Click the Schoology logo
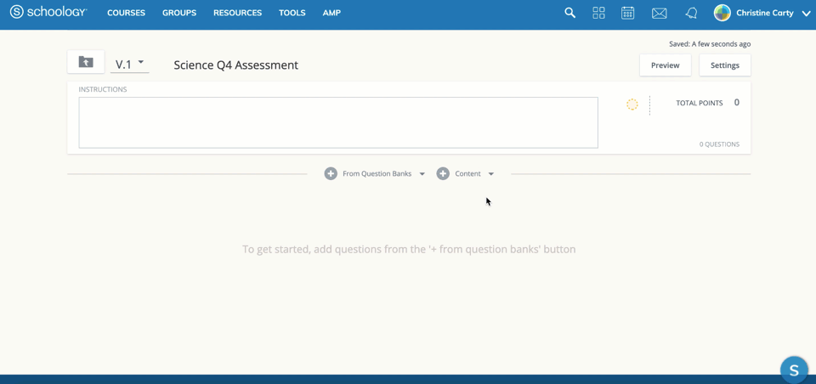 click(48, 13)
